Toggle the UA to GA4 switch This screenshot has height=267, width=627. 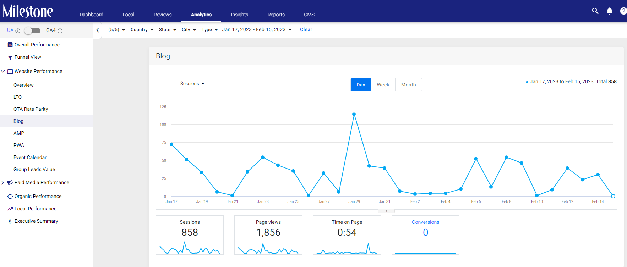pyautogui.click(x=32, y=31)
